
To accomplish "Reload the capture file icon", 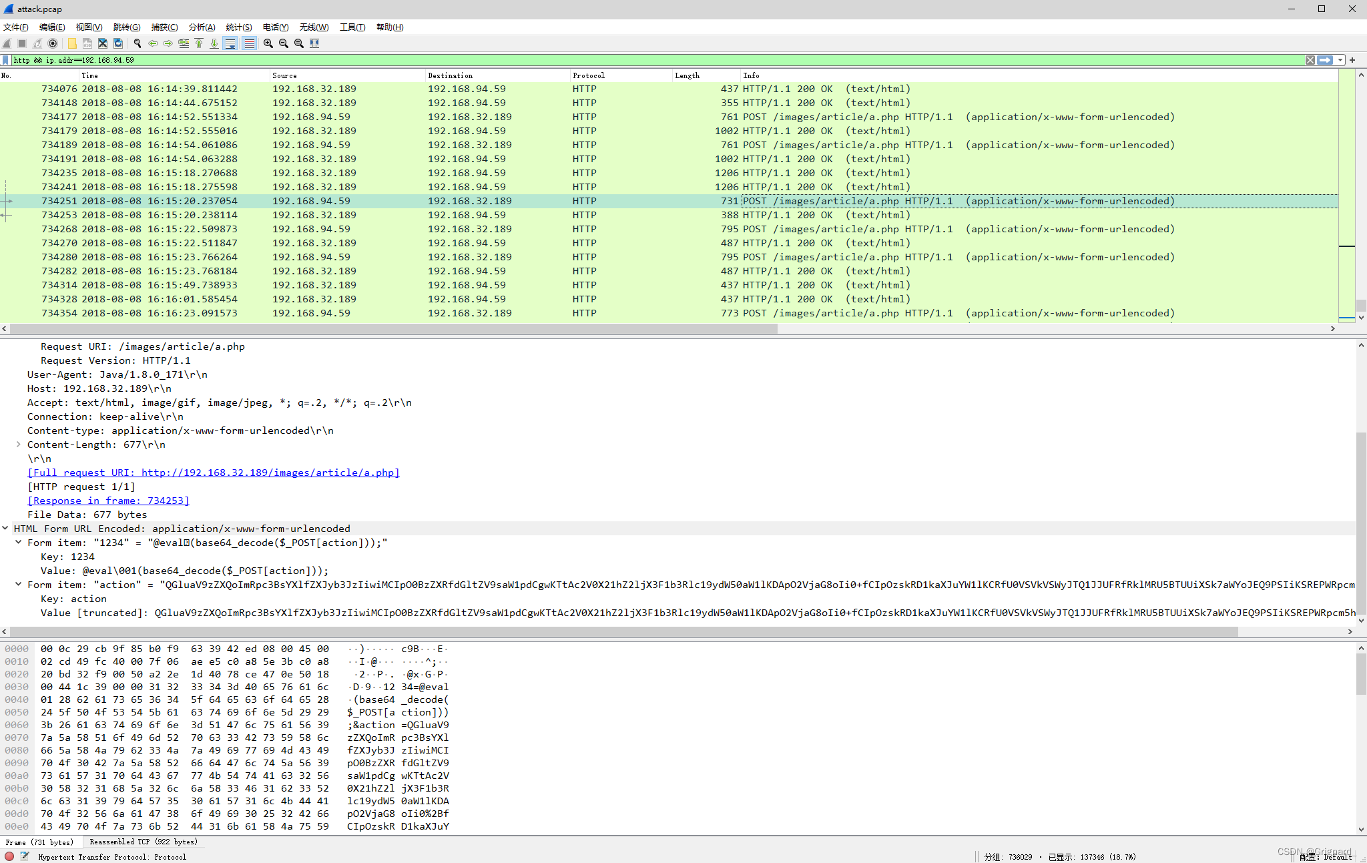I will pos(118,43).
